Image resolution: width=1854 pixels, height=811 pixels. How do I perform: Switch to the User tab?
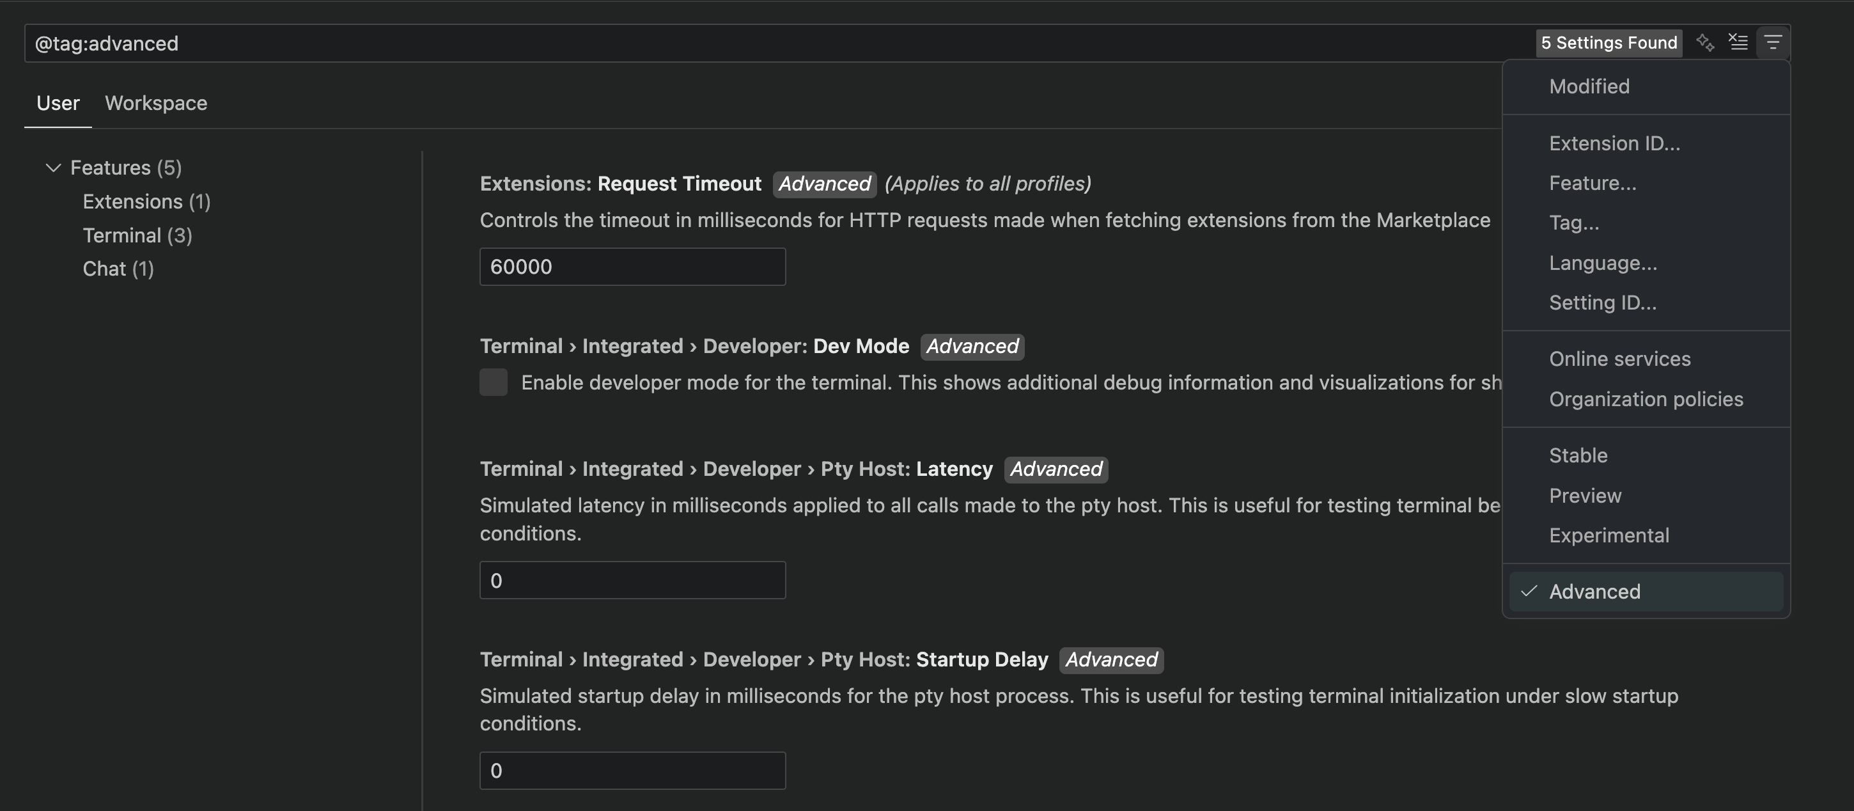(58, 103)
